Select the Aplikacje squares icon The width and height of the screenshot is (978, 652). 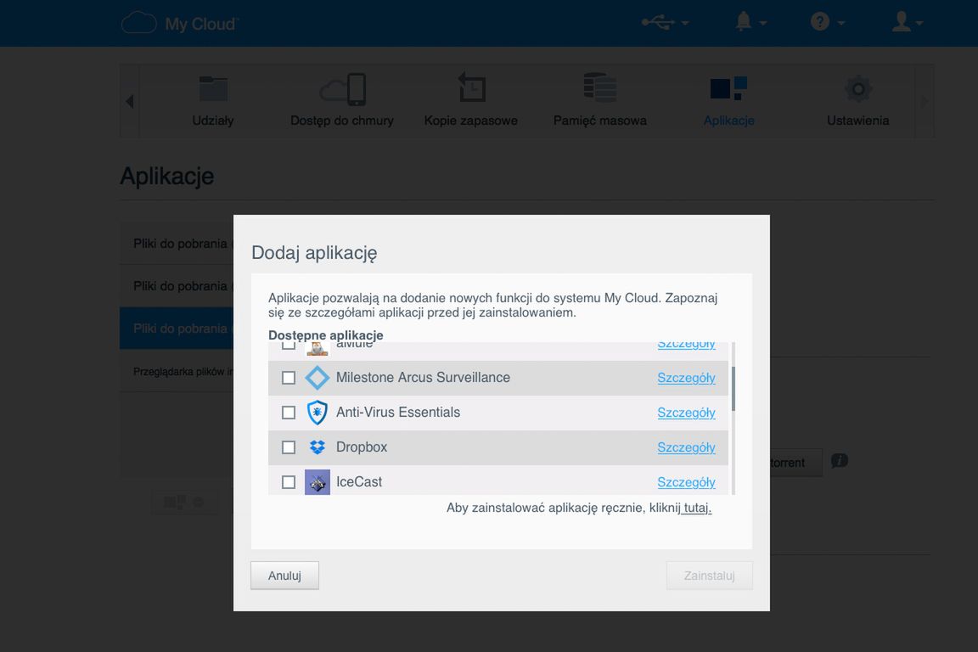728,88
